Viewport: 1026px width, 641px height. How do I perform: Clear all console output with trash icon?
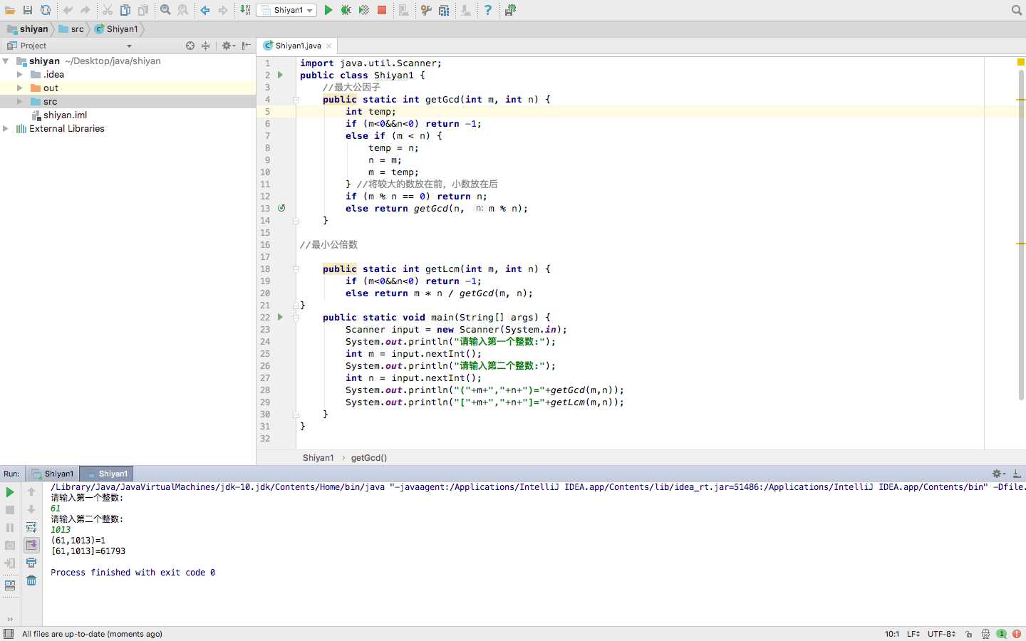point(31,580)
